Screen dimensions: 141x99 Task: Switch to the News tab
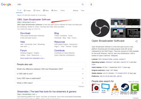coord(54,10)
